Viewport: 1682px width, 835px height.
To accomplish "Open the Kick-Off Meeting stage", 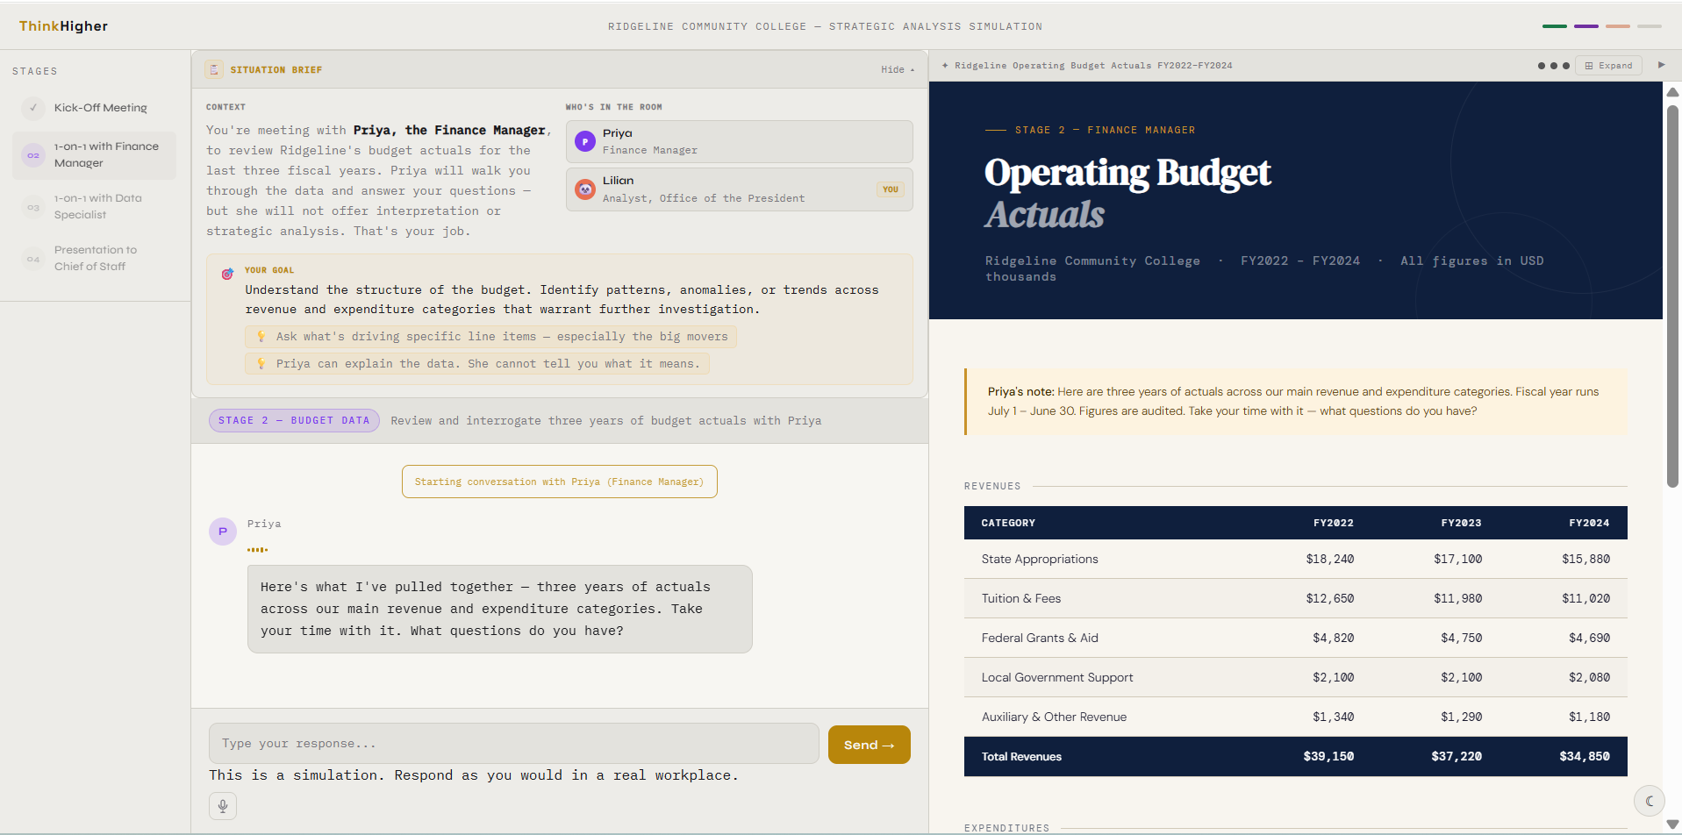I will pos(94,108).
